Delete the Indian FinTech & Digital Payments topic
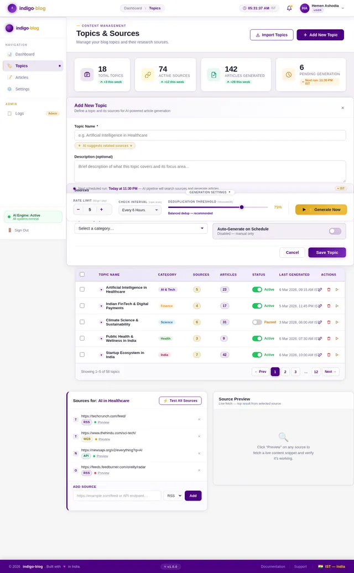The image size is (354, 573). 329,306
